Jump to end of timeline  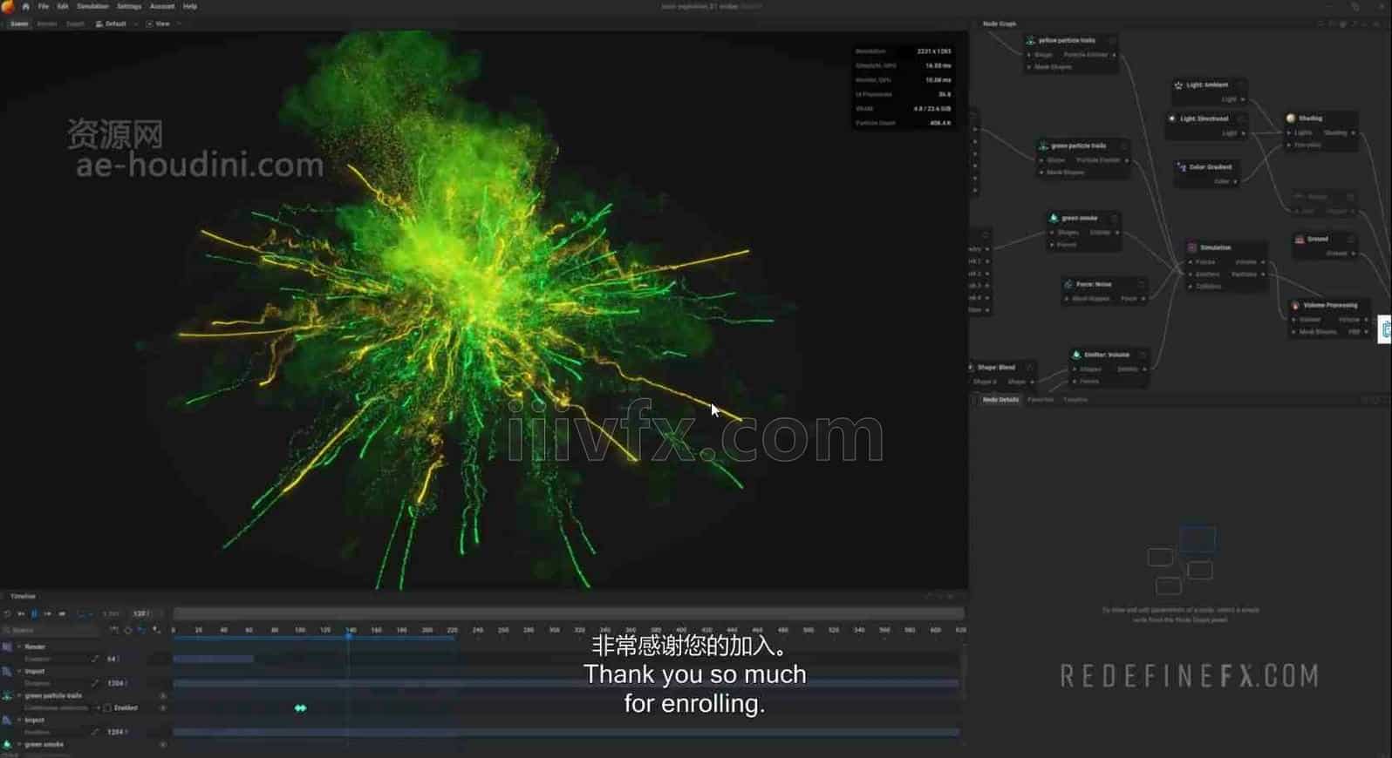tap(62, 613)
